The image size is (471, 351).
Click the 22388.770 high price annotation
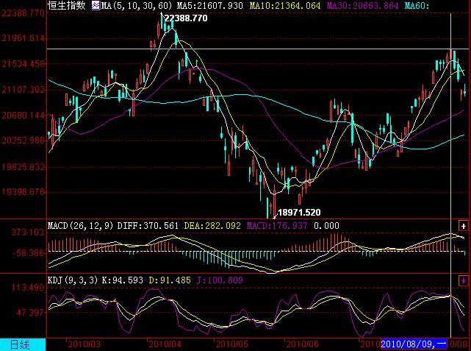186,18
